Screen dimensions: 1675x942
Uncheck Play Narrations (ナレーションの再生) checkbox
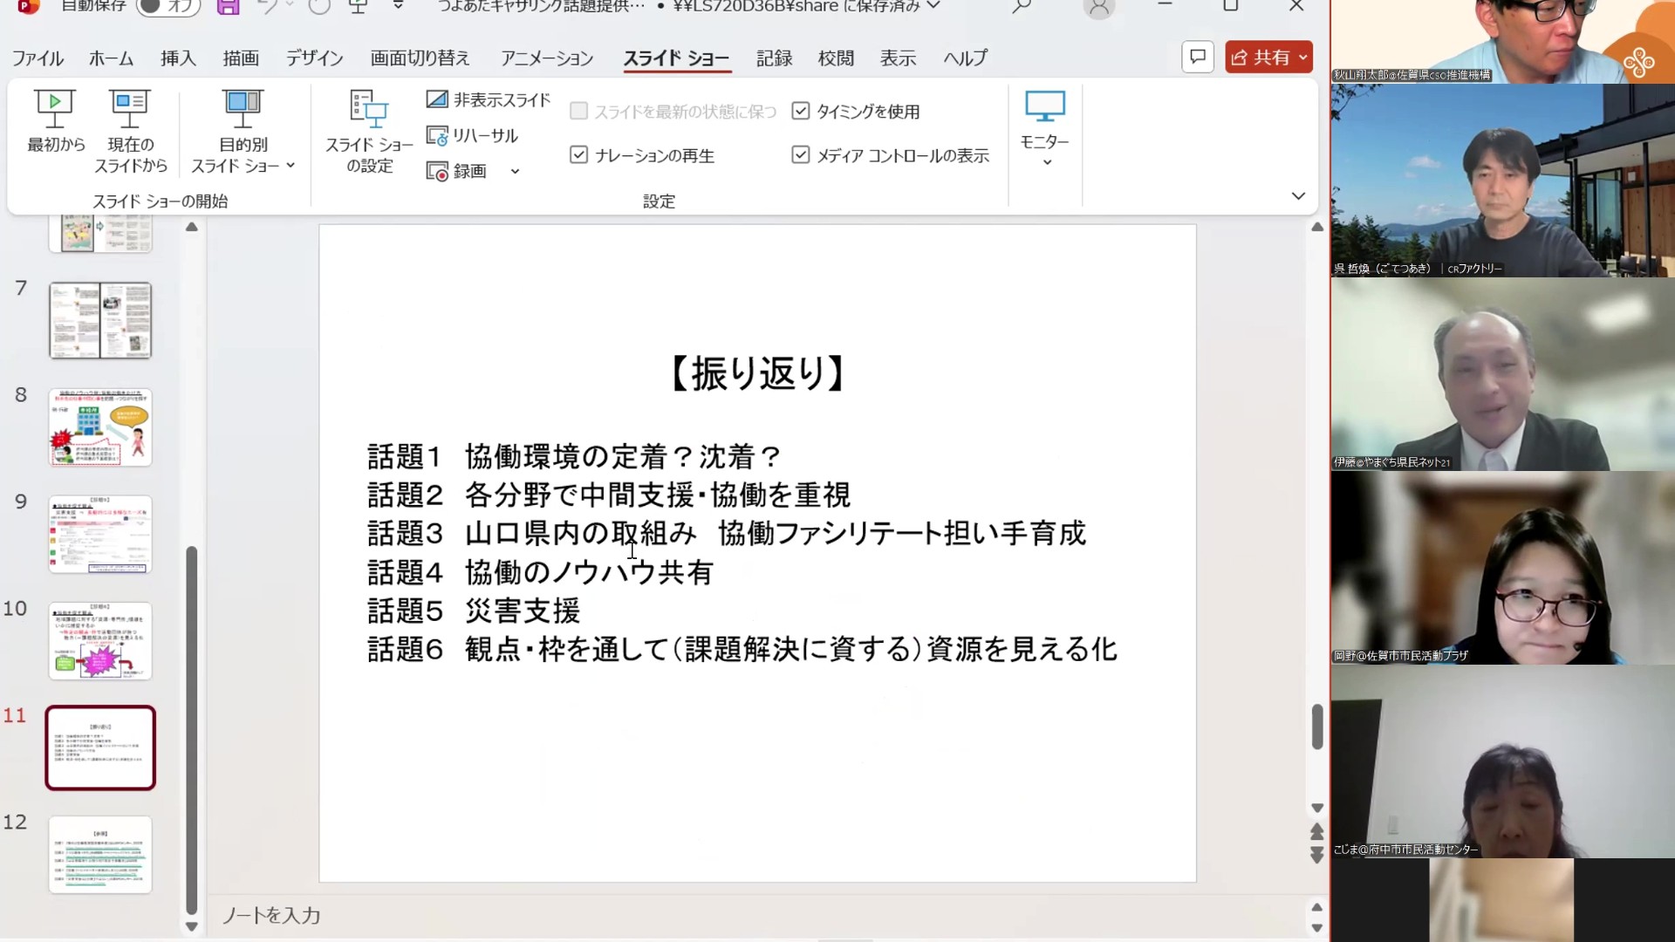pos(578,155)
